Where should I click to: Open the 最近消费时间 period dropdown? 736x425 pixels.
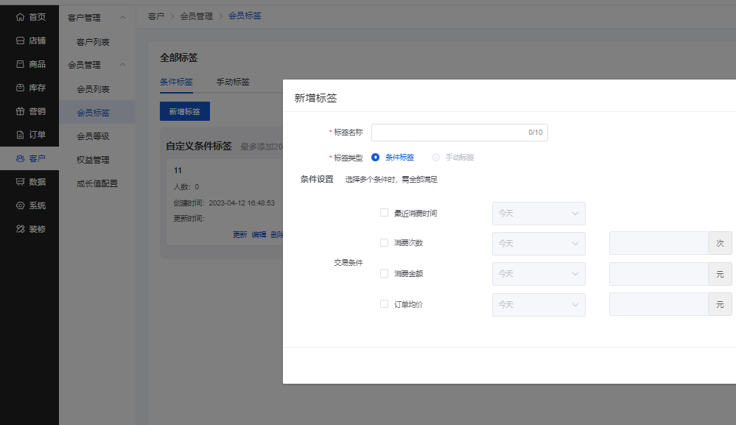[x=539, y=214]
